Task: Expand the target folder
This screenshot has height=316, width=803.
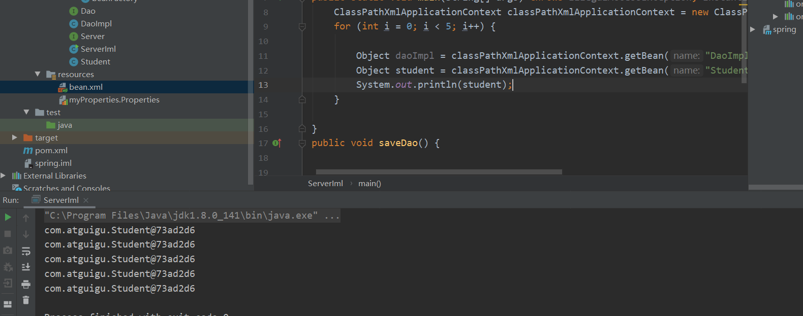Action: 15,137
